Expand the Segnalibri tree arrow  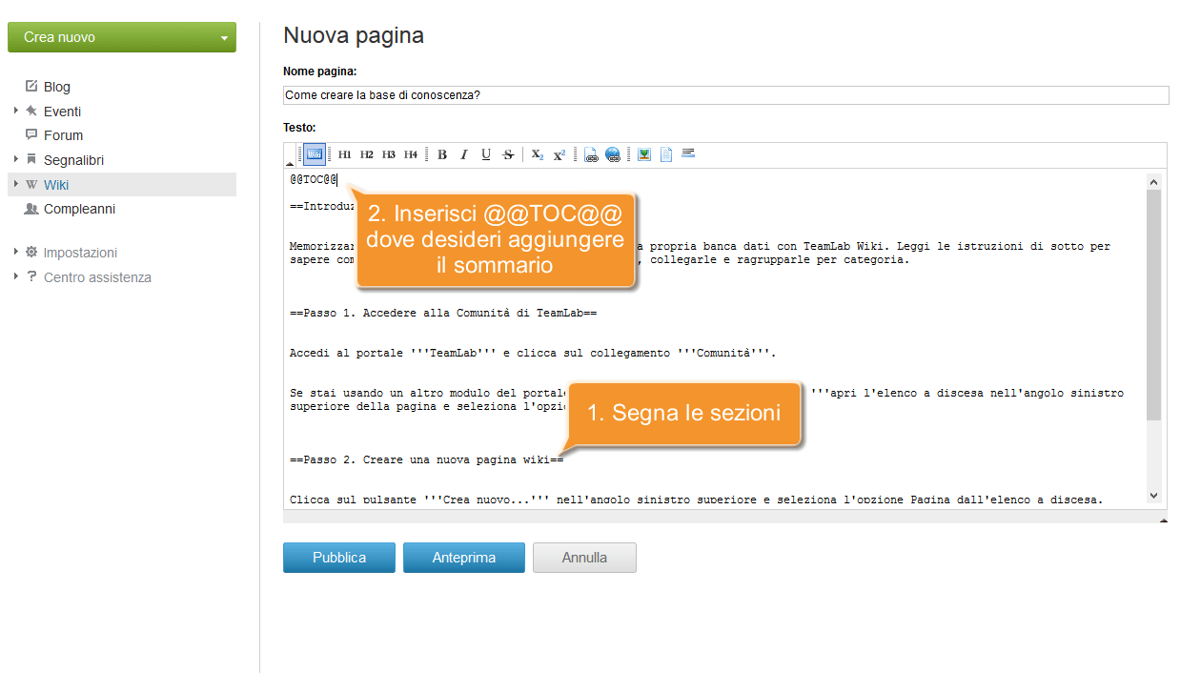16,159
